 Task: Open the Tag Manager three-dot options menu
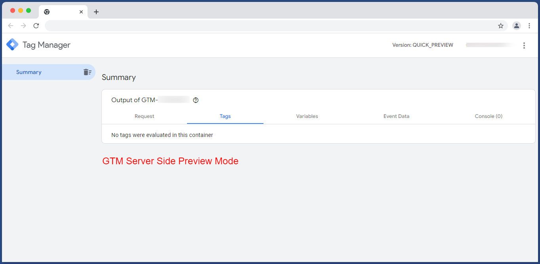(x=524, y=46)
